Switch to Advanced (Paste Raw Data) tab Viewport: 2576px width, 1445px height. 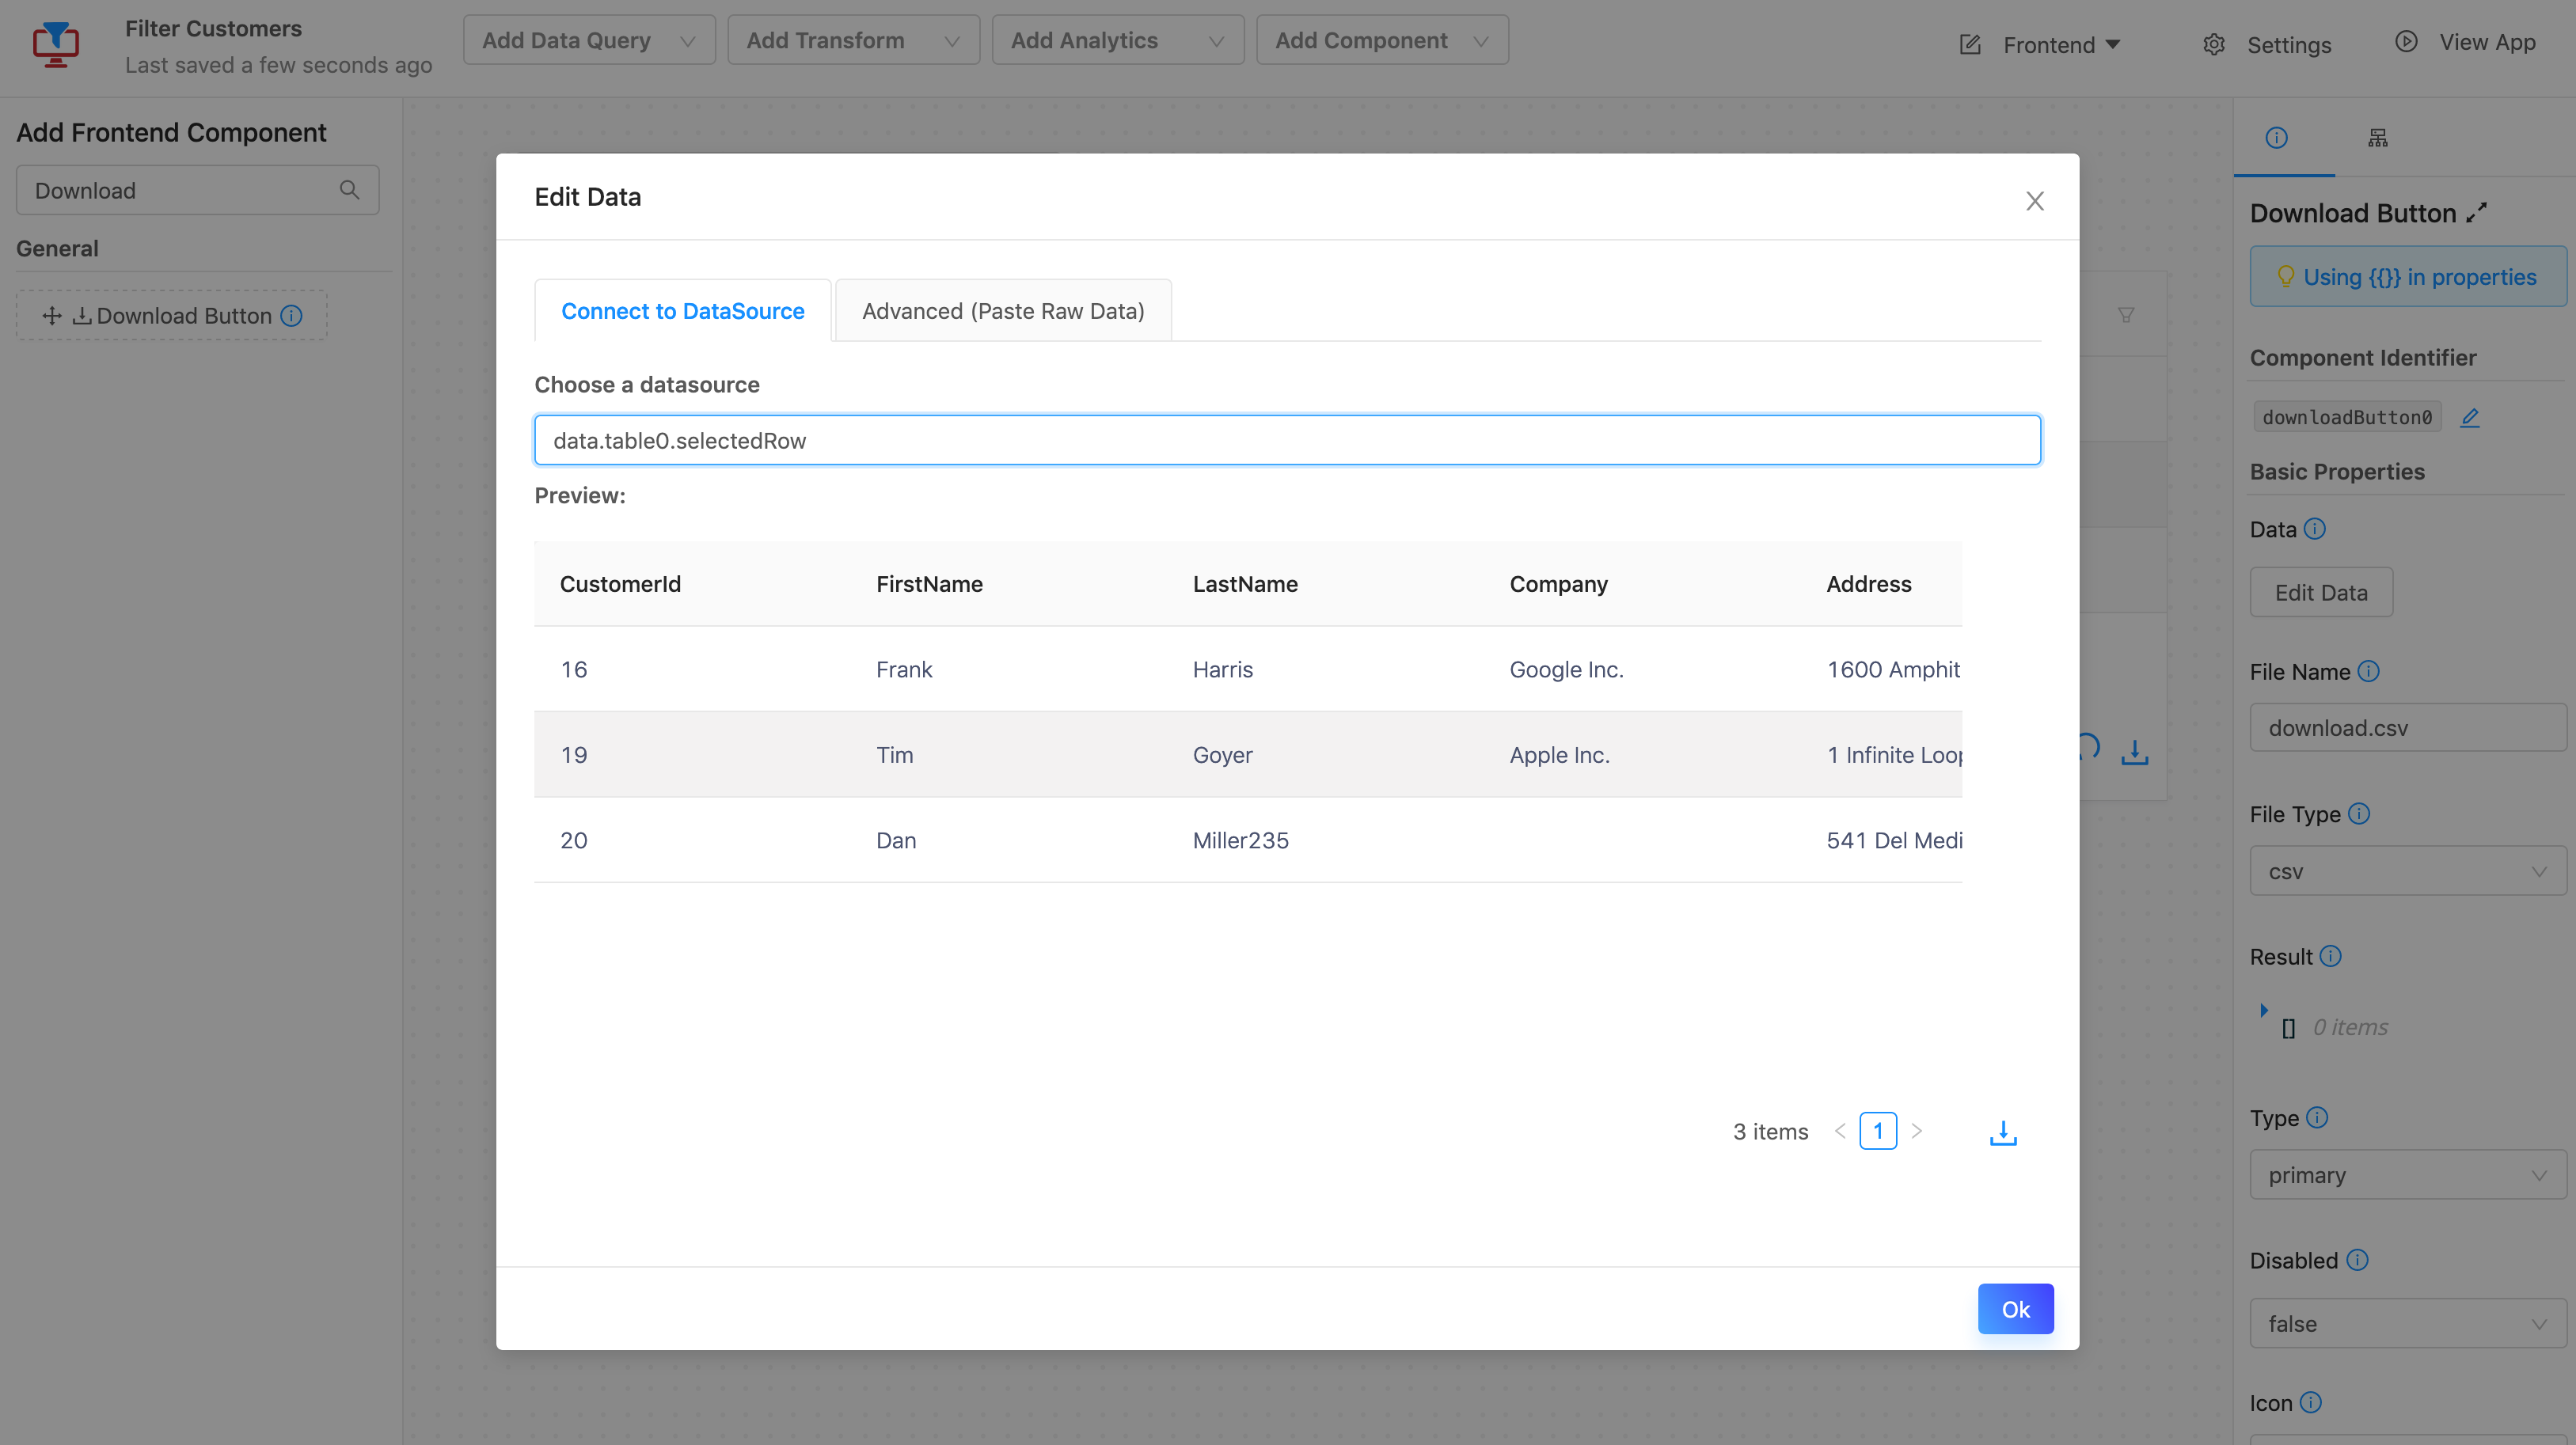pyautogui.click(x=1003, y=311)
